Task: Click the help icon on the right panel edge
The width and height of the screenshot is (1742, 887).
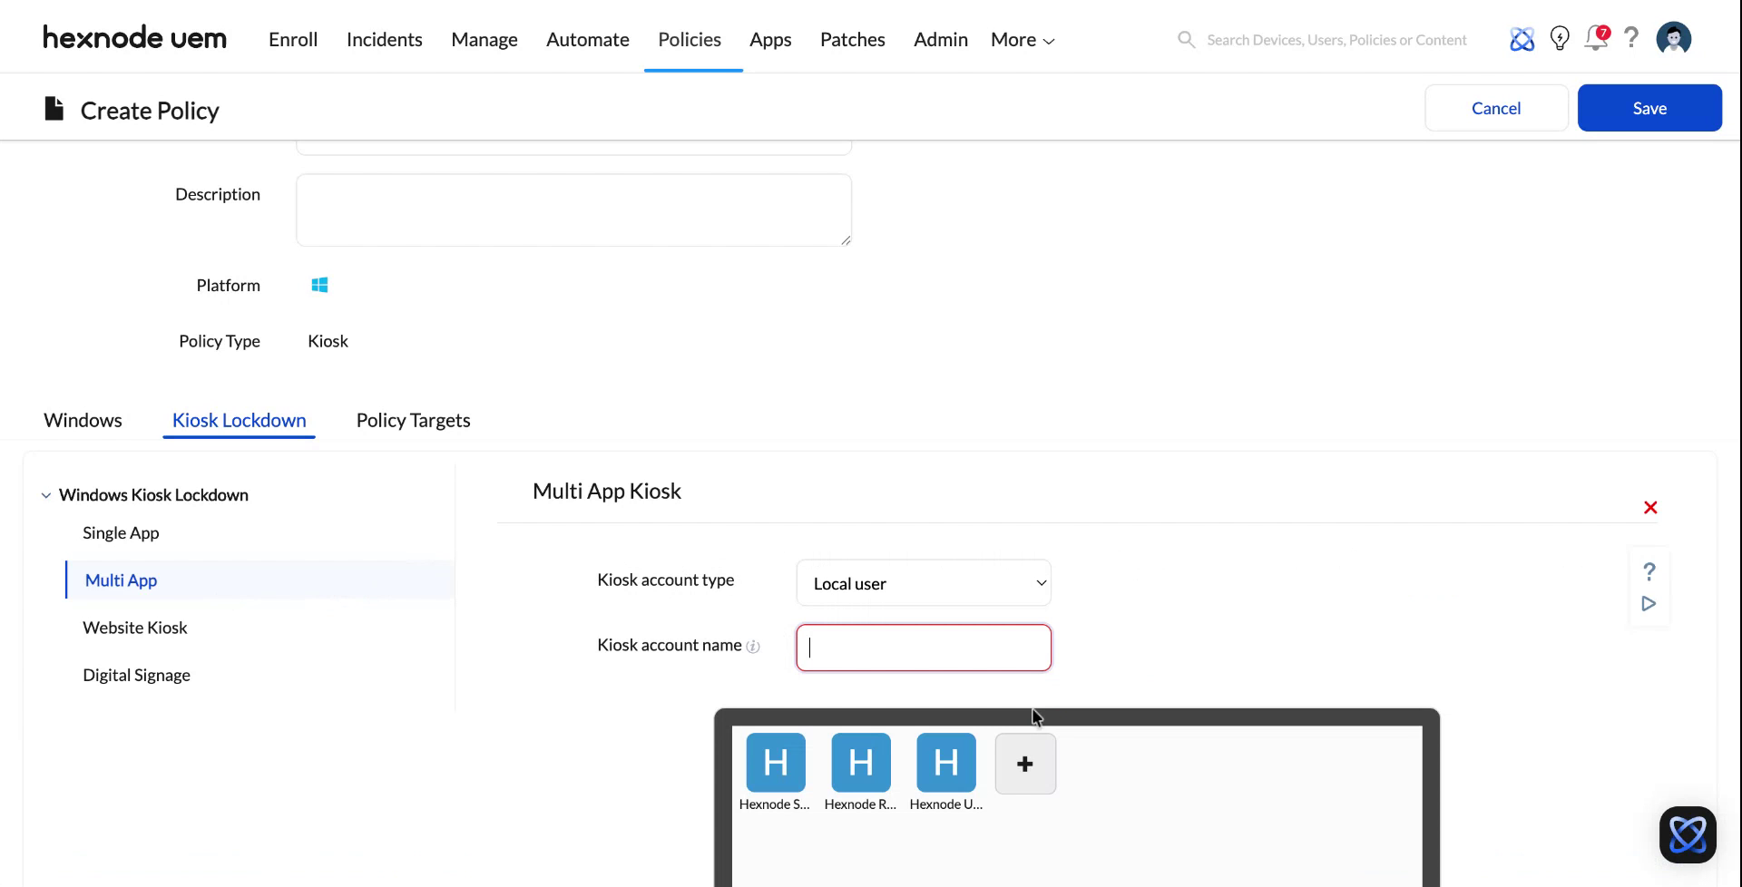Action: 1649,570
